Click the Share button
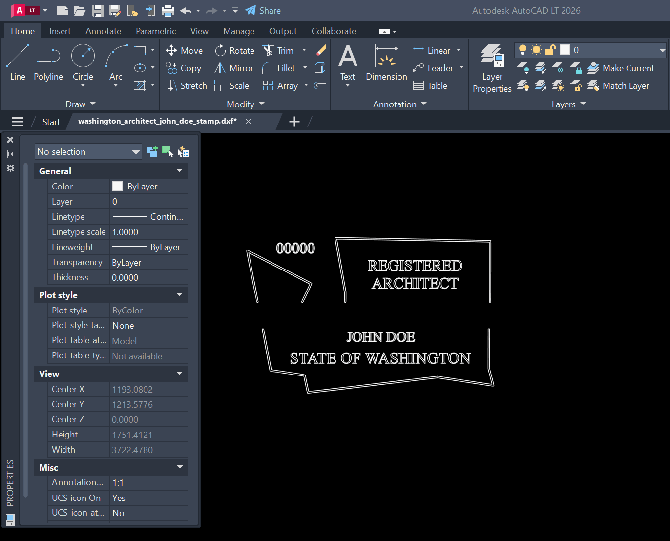 [263, 10]
